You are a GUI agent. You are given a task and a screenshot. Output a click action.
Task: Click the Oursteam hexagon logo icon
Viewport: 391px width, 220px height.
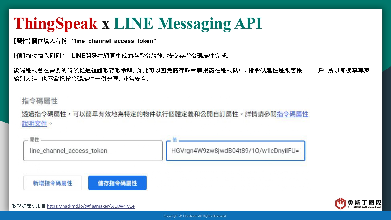(340, 203)
